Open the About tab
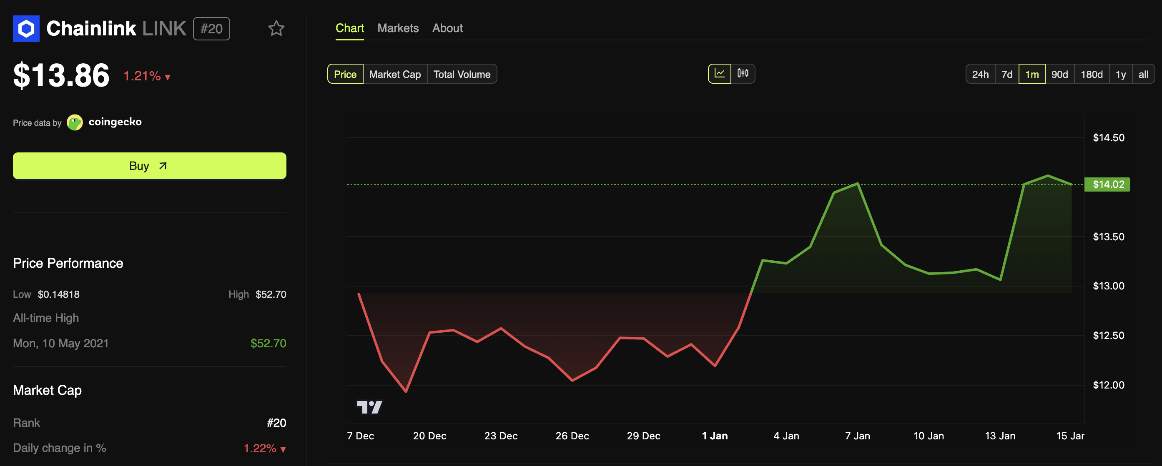1162x466 pixels. coord(447,28)
